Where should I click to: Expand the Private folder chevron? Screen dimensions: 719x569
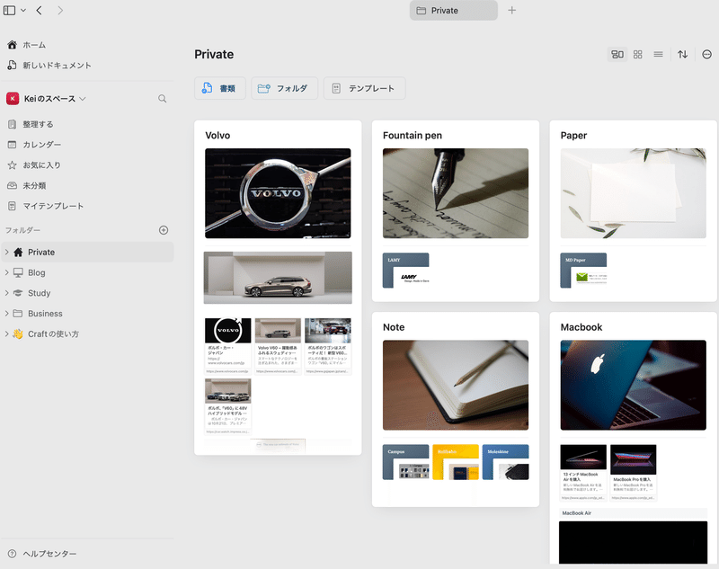click(x=6, y=252)
